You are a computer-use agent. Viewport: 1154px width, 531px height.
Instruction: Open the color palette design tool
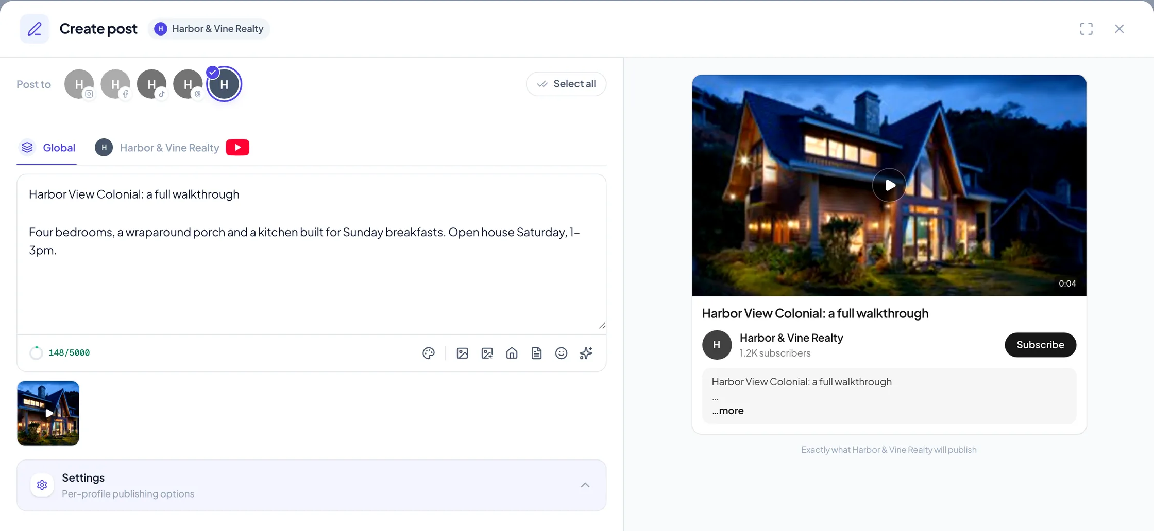click(x=429, y=353)
